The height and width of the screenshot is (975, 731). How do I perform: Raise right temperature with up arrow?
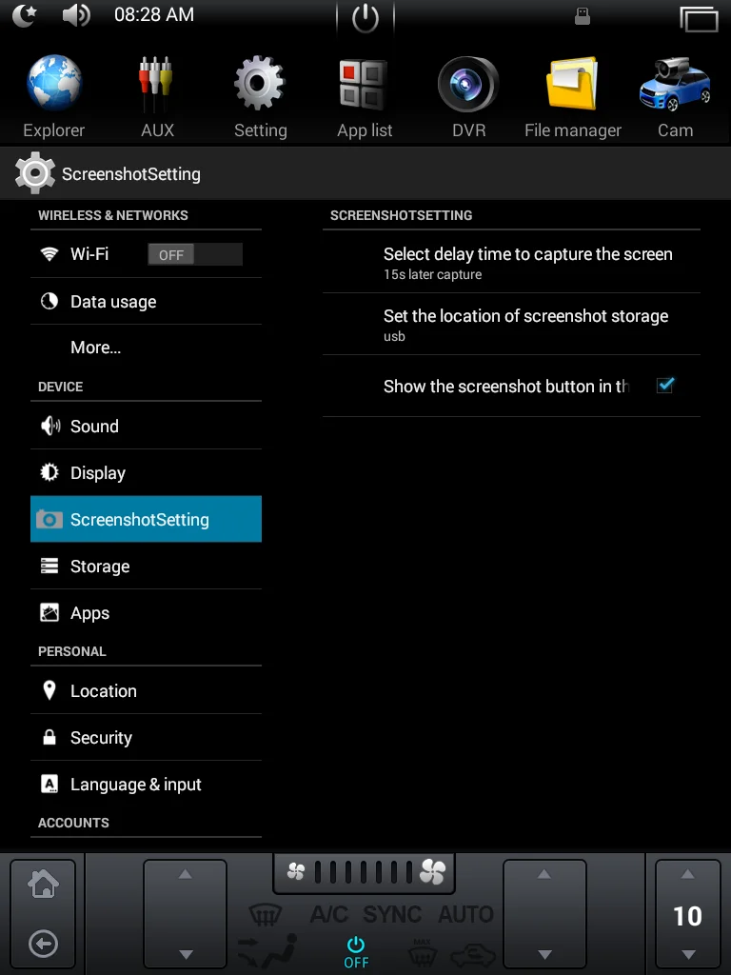[543, 874]
